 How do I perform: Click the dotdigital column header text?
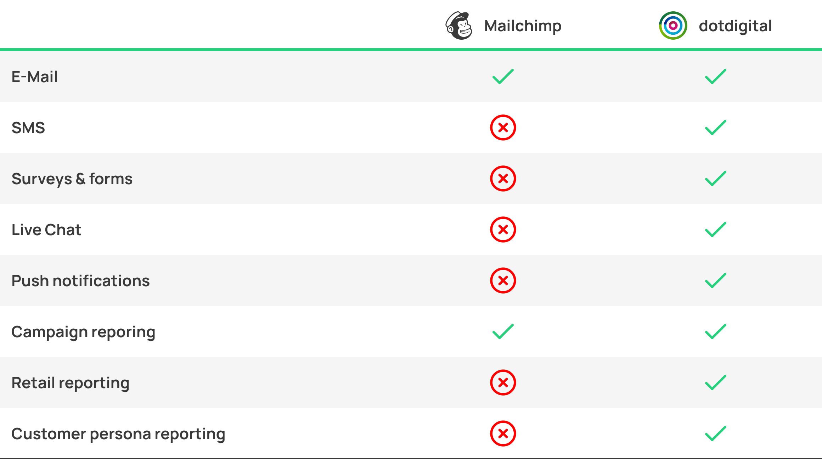735,26
